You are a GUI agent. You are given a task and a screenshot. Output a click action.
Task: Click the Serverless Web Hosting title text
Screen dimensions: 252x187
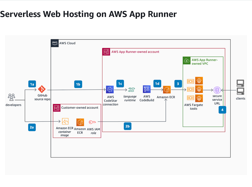click(x=88, y=14)
